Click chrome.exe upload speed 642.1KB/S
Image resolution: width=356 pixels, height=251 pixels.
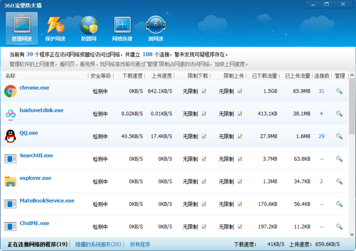click(160, 91)
